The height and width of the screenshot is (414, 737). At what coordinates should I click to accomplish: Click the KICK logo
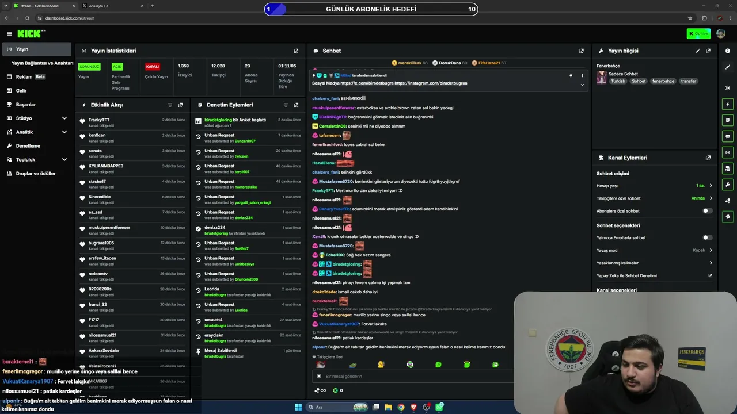click(x=31, y=34)
